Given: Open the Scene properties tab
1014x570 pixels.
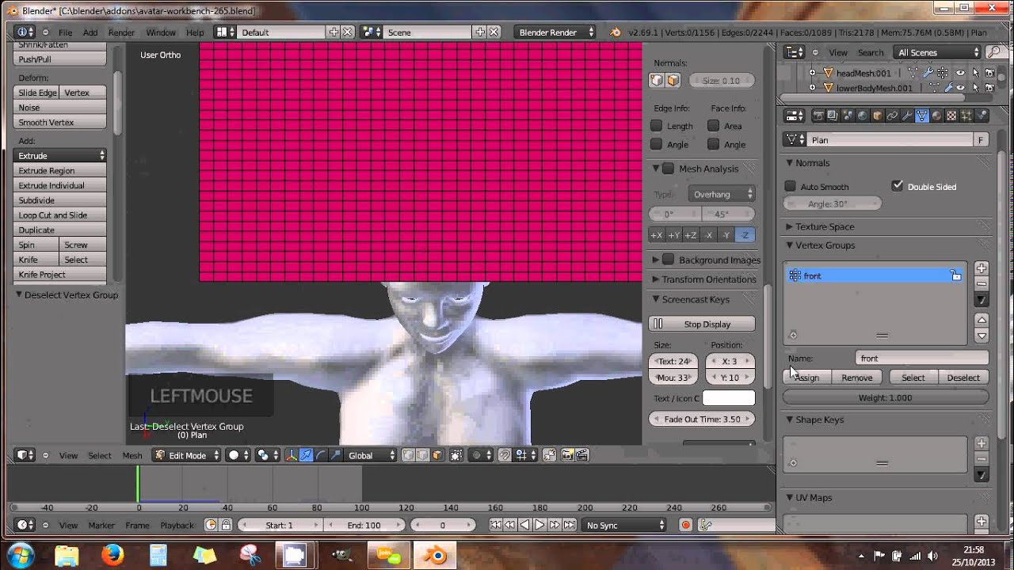Looking at the screenshot, I should 848,116.
